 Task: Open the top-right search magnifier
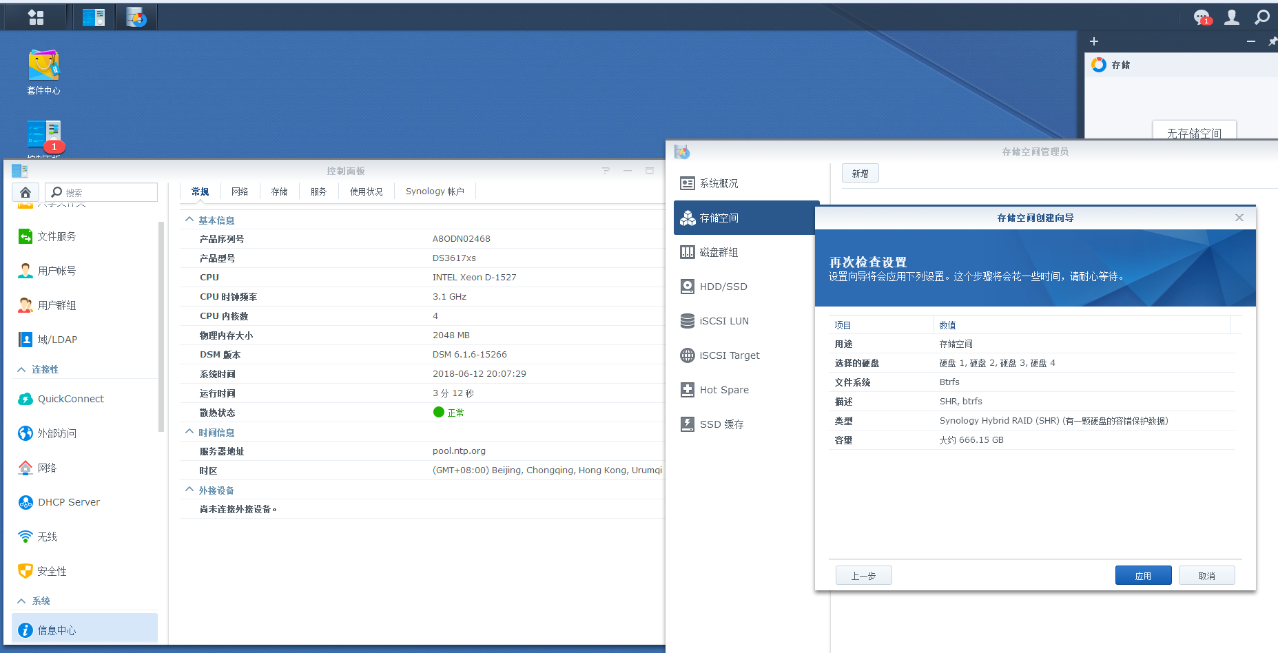(x=1261, y=17)
